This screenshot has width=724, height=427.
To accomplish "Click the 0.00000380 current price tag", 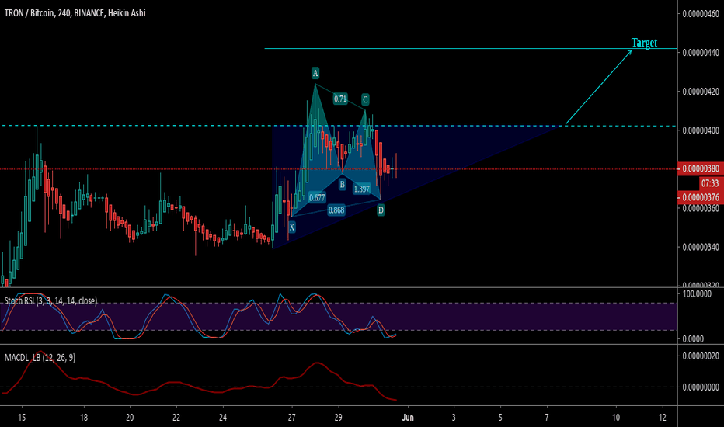I will (x=701, y=168).
